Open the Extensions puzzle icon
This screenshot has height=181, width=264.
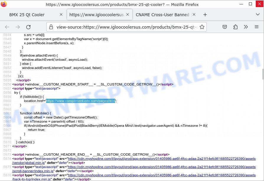click(235, 27)
